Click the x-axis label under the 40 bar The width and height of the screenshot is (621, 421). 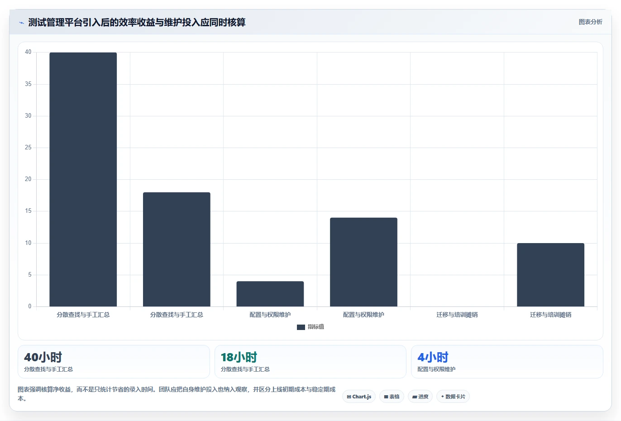pos(83,315)
